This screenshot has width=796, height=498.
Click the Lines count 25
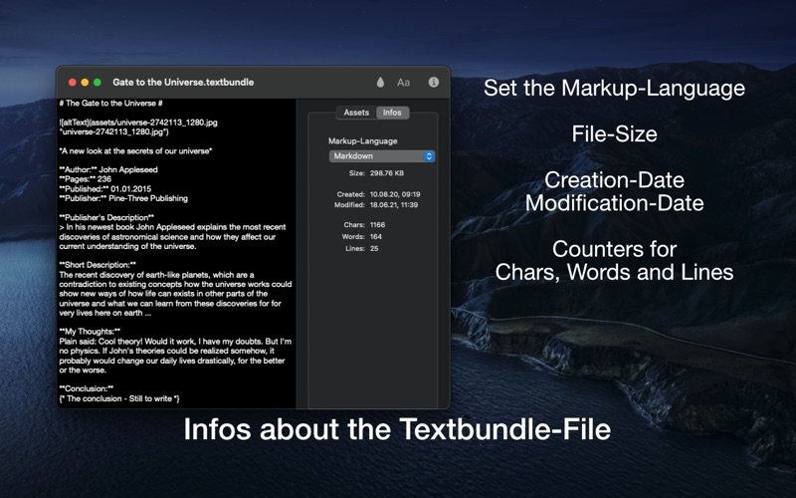374,248
